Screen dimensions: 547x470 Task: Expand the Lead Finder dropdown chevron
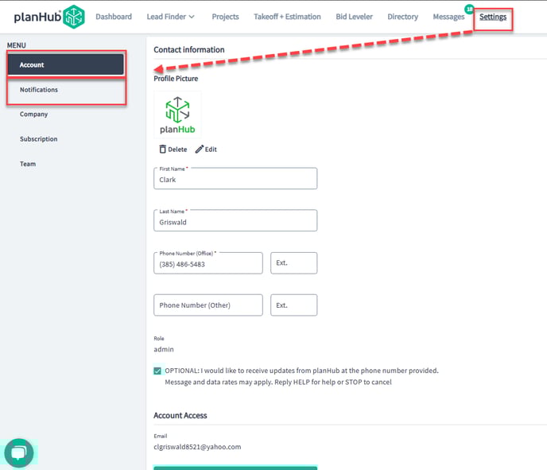[192, 17]
